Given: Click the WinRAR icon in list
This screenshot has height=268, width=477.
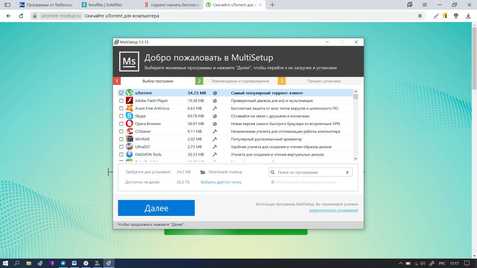Looking at the screenshot, I should [129, 139].
